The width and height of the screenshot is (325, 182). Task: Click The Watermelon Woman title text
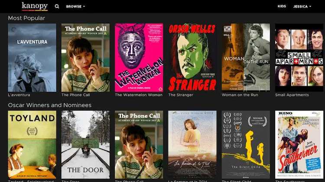tap(139, 95)
